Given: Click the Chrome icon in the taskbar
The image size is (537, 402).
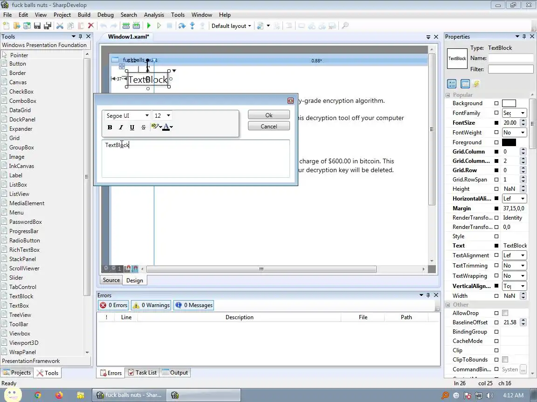Looking at the screenshot, I should click(x=38, y=395).
